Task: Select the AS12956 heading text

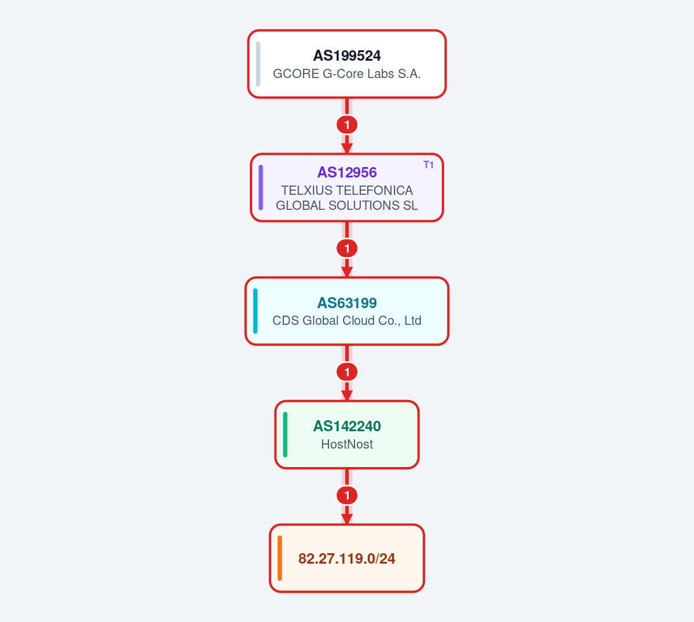Action: pos(347,172)
